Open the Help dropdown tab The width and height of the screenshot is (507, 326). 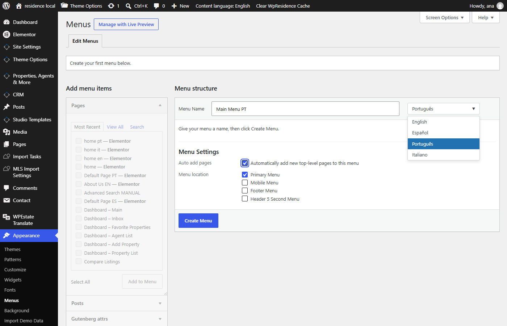486,17
